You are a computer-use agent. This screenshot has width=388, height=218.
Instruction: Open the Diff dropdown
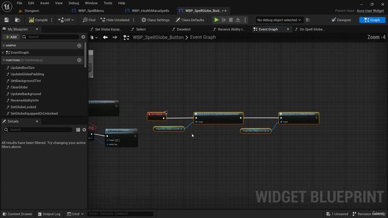(x=66, y=20)
